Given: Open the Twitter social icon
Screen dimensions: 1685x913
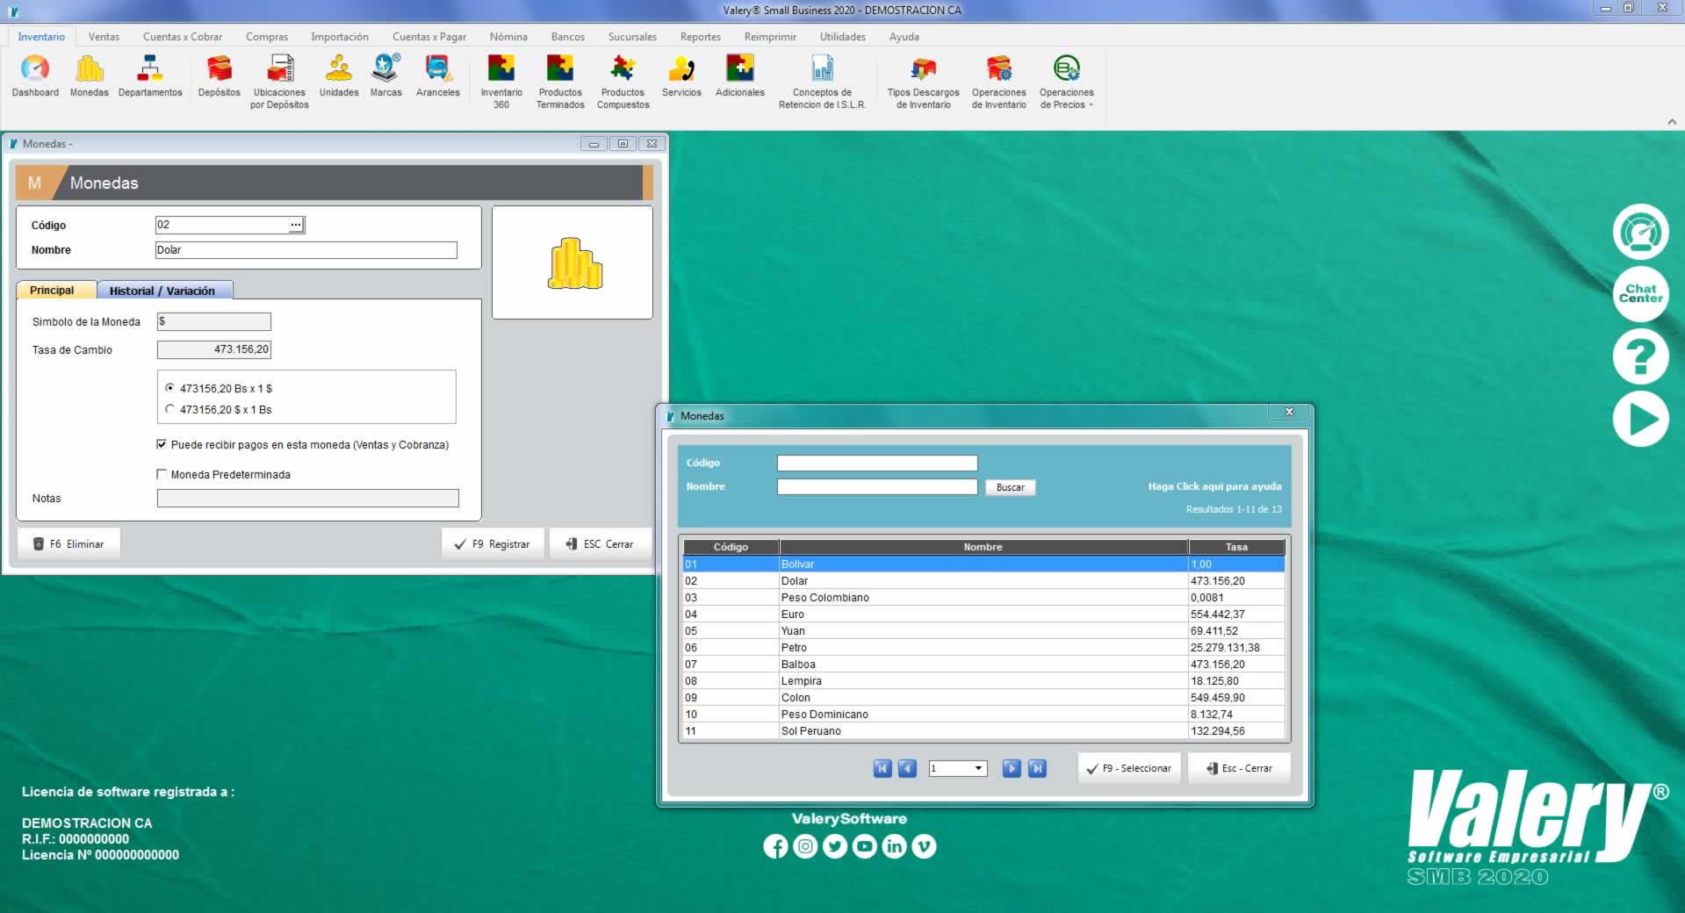Looking at the screenshot, I should 835,846.
